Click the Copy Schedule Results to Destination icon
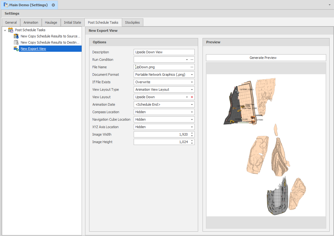Image resolution: width=334 pixels, height=236 pixels. [x=16, y=42]
